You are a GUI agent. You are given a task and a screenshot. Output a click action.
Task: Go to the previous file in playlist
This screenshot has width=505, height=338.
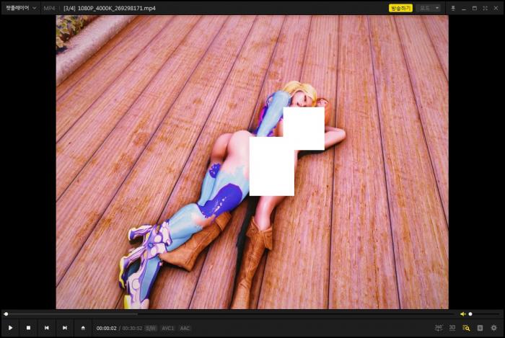pos(47,328)
